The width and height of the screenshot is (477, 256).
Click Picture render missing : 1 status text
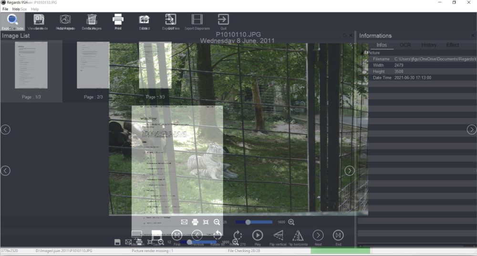pos(153,251)
